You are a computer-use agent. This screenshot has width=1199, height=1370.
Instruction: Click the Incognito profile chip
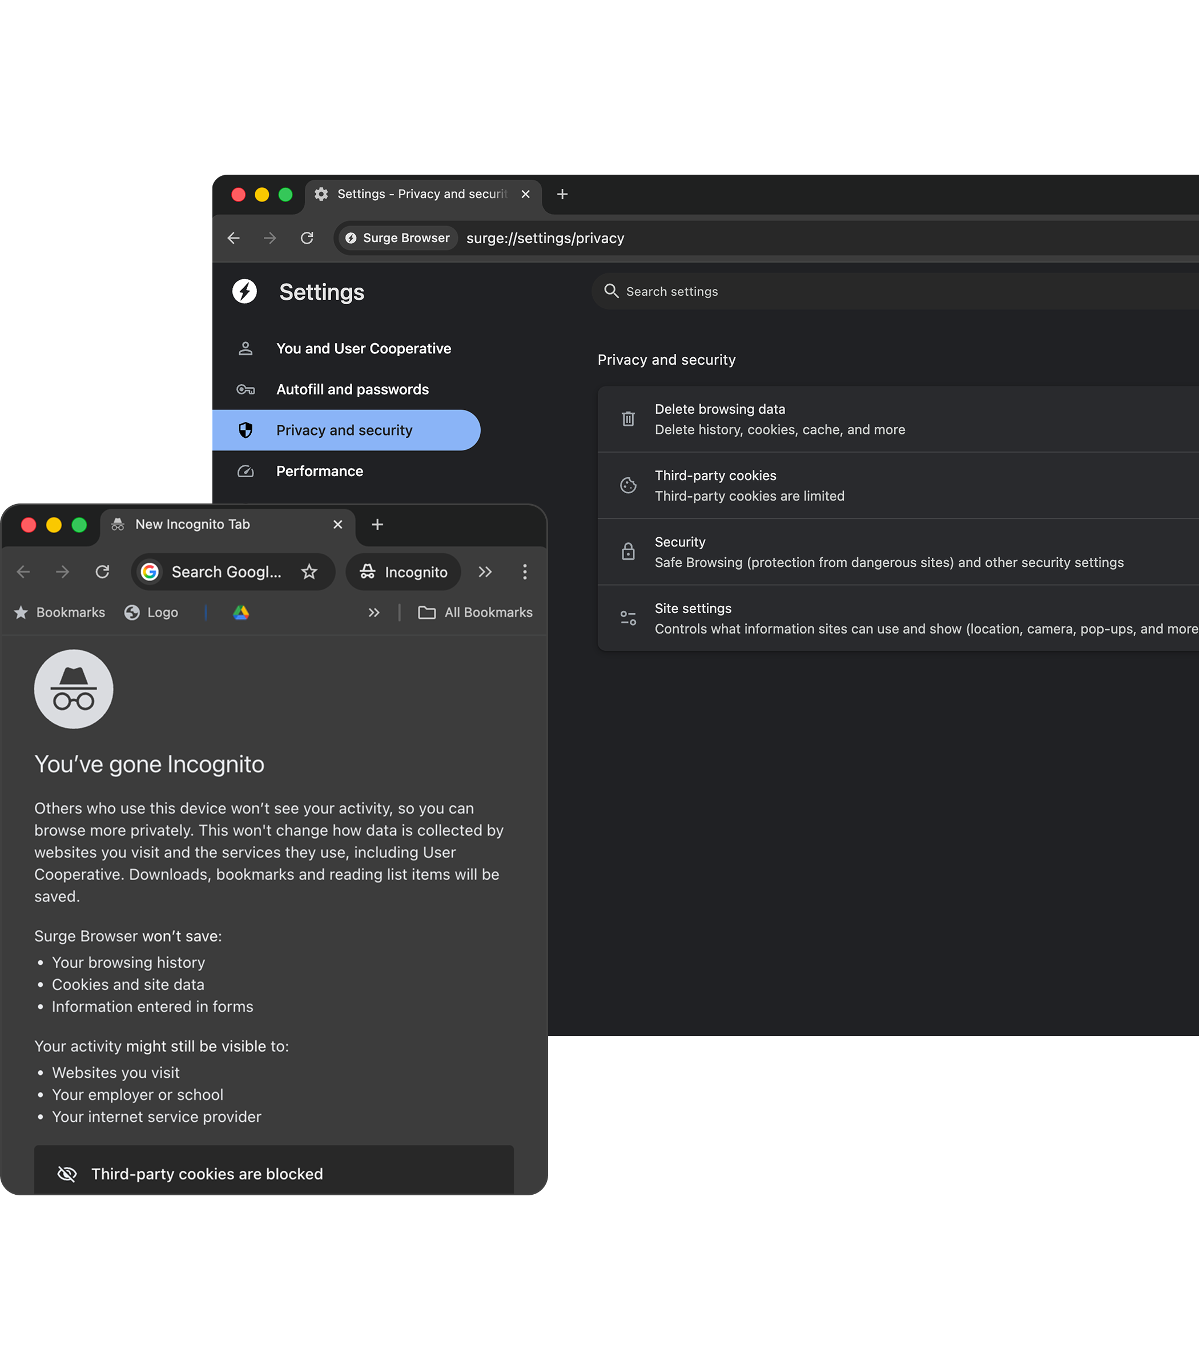click(404, 572)
